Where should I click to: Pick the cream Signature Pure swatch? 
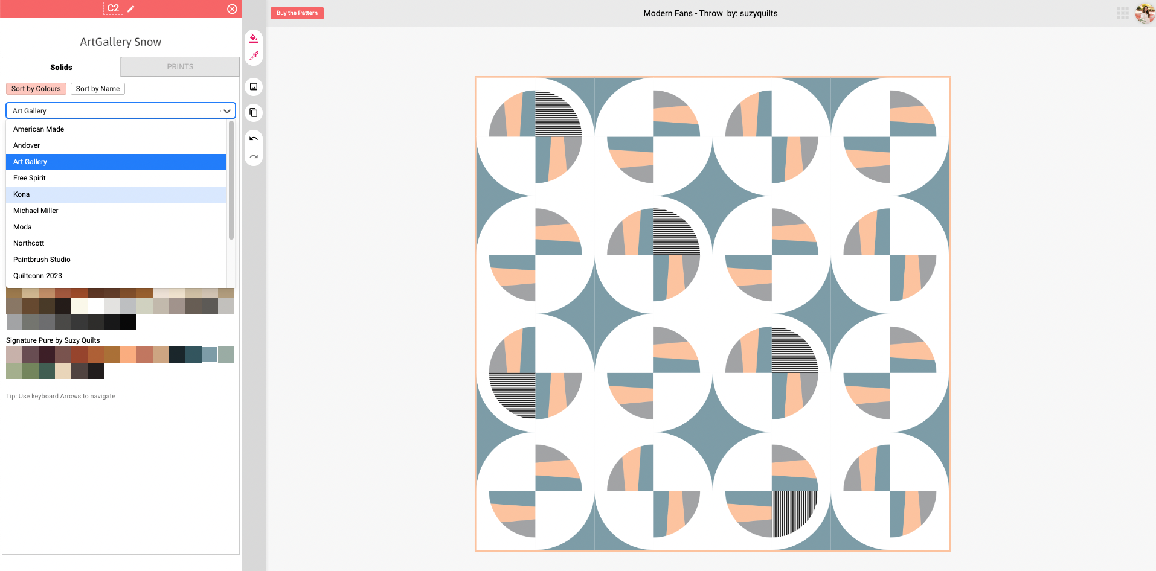(63, 371)
